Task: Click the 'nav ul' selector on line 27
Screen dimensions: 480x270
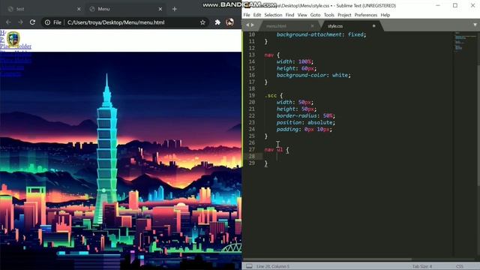Action: point(274,150)
